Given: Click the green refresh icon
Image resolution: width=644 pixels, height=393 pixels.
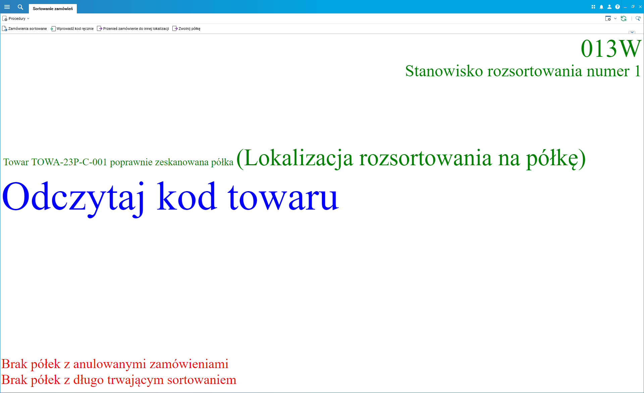Looking at the screenshot, I should click(624, 18).
